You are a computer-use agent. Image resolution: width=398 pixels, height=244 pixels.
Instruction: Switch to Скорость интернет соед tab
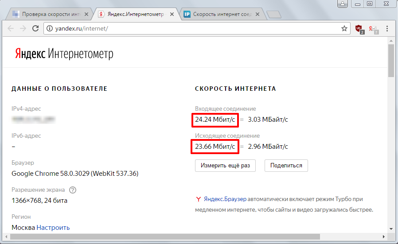222,14
